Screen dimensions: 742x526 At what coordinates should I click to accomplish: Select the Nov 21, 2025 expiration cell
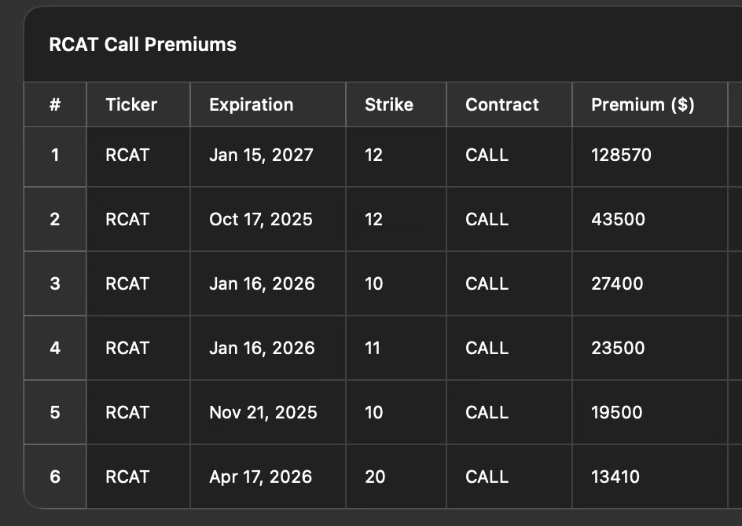click(x=263, y=412)
